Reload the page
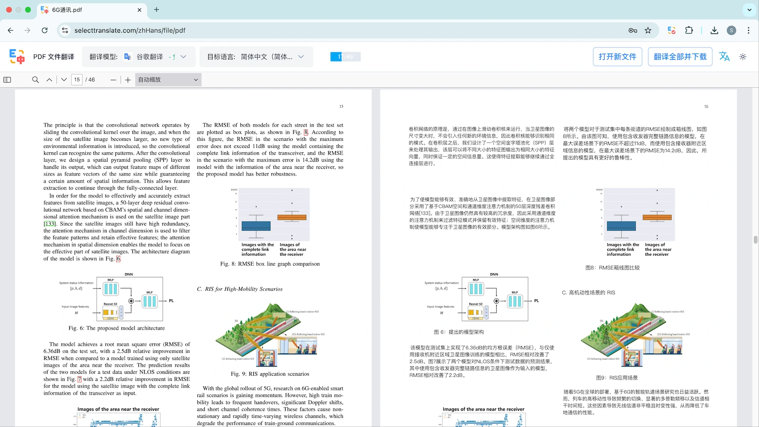The width and height of the screenshot is (759, 427). 45,30
